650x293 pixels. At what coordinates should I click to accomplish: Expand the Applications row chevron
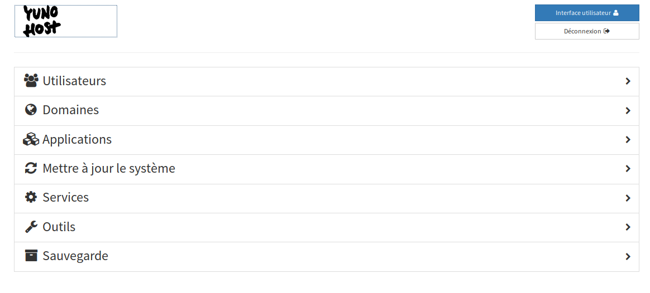pos(628,140)
